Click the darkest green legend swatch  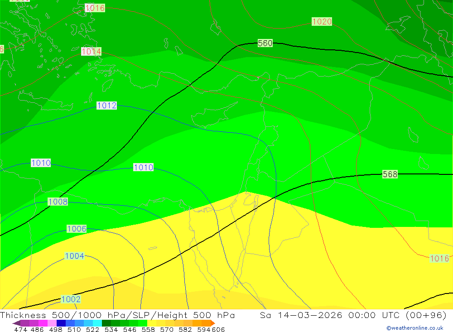[106, 323]
